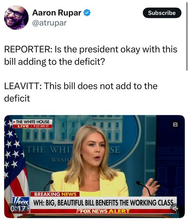
Task: Open the @atrupar handle link
Action: pos(50,23)
